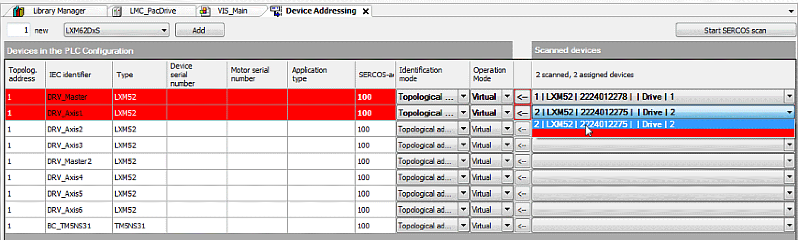
Task: Switch to the VIS_Main tab
Action: pos(232,11)
